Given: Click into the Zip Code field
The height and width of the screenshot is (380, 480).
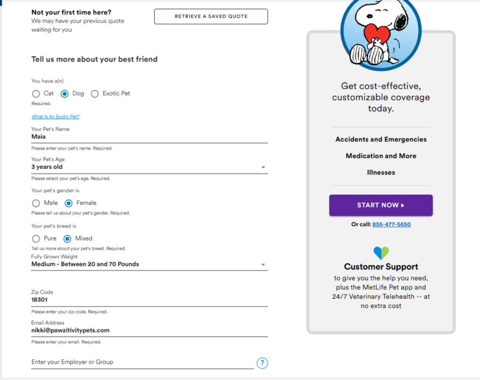Looking at the screenshot, I should click(x=149, y=300).
